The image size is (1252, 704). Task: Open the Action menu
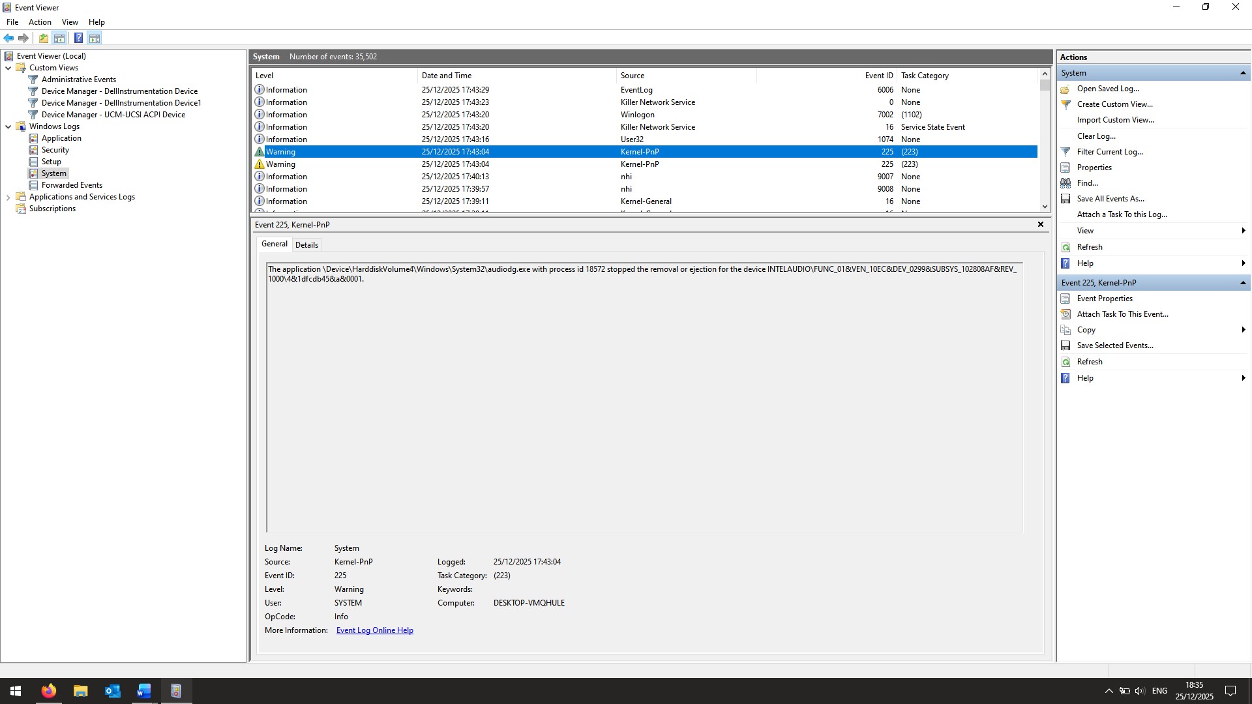click(x=40, y=22)
